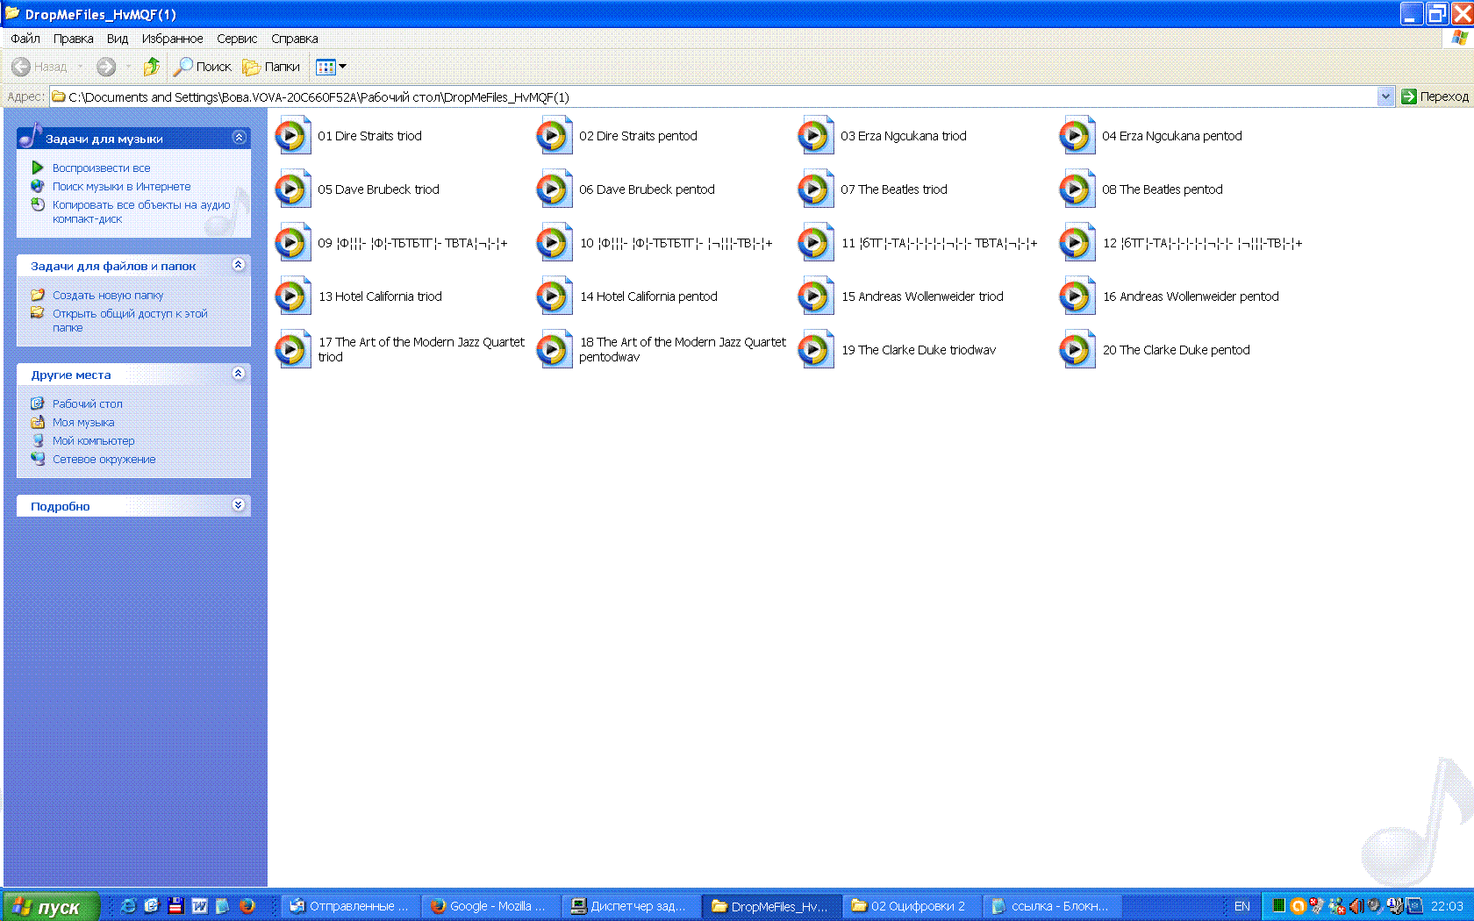
Task: Collapse the 'Другие места' panel
Action: 239,374
